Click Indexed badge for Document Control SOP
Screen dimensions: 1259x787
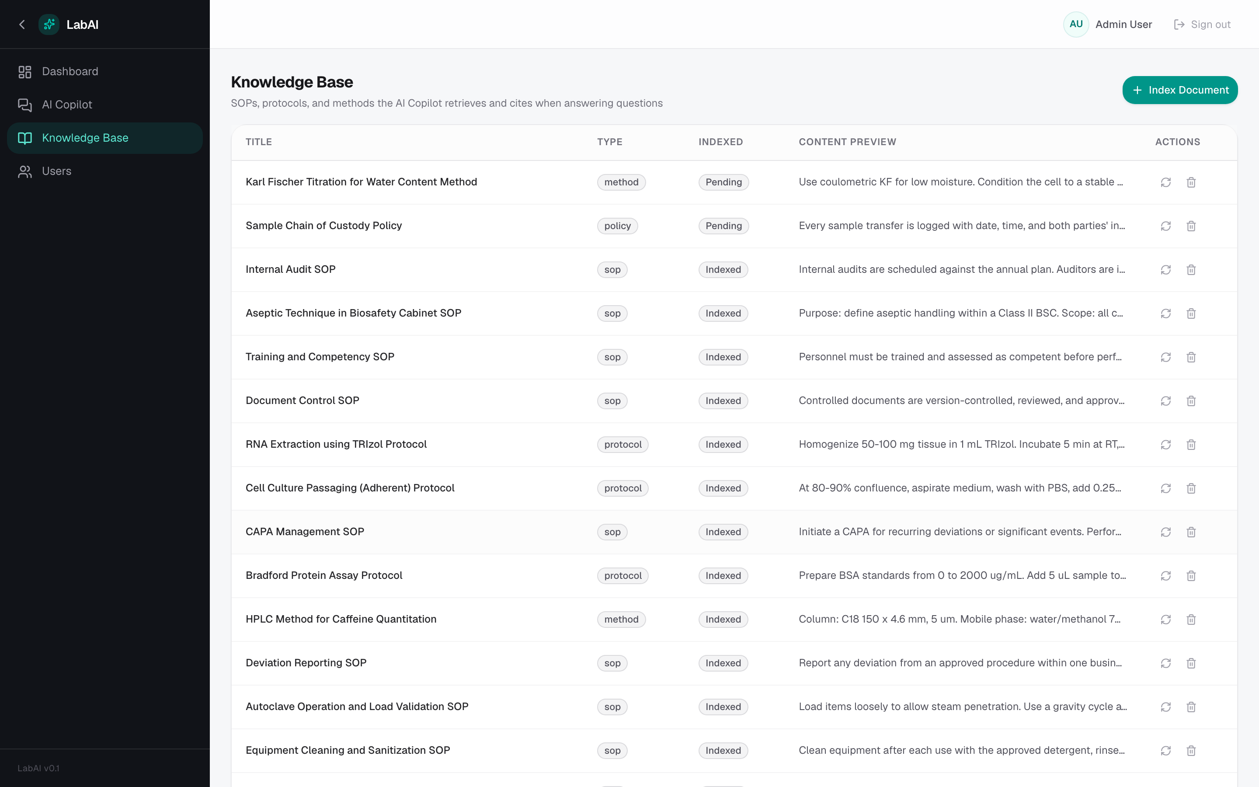(x=723, y=401)
